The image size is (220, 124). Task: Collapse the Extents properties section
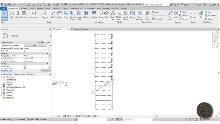pyautogui.click(x=47, y=64)
